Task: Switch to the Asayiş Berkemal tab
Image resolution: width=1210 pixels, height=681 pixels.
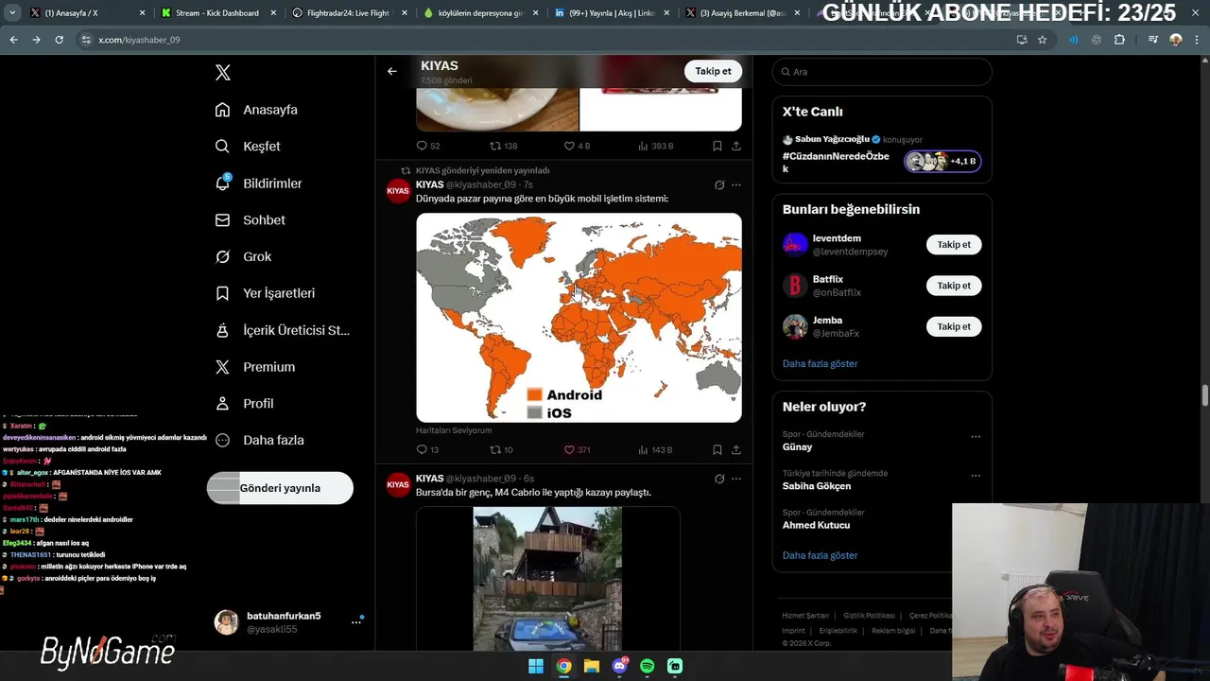Action: [x=744, y=13]
